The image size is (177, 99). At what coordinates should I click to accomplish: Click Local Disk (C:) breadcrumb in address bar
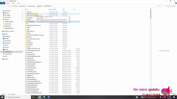coord(22,6)
